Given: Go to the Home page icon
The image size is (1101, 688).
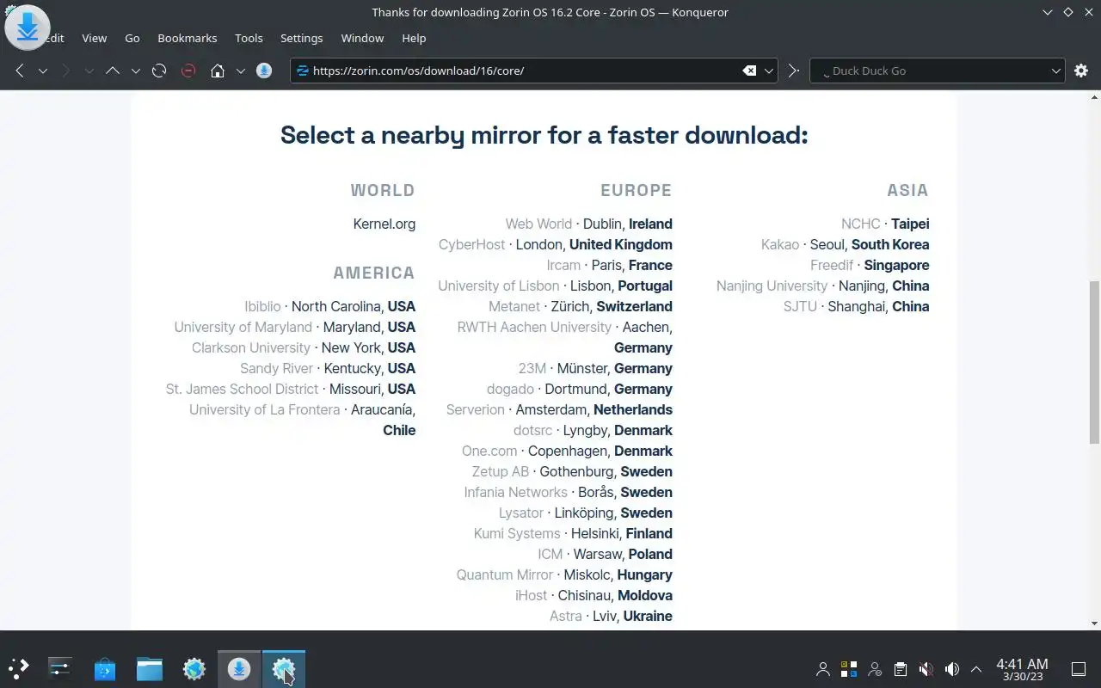Looking at the screenshot, I should (x=218, y=71).
